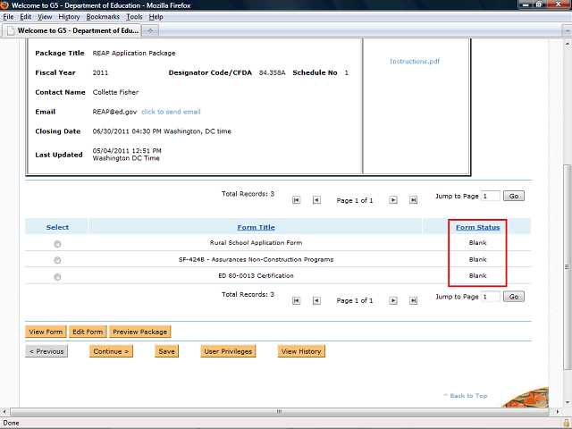The width and height of the screenshot is (572, 429).
Task: Open the History menu
Action: tap(69, 17)
